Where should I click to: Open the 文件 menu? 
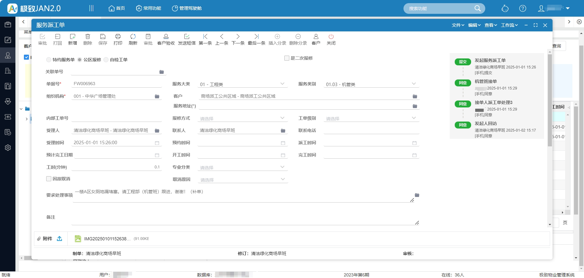tap(458, 25)
